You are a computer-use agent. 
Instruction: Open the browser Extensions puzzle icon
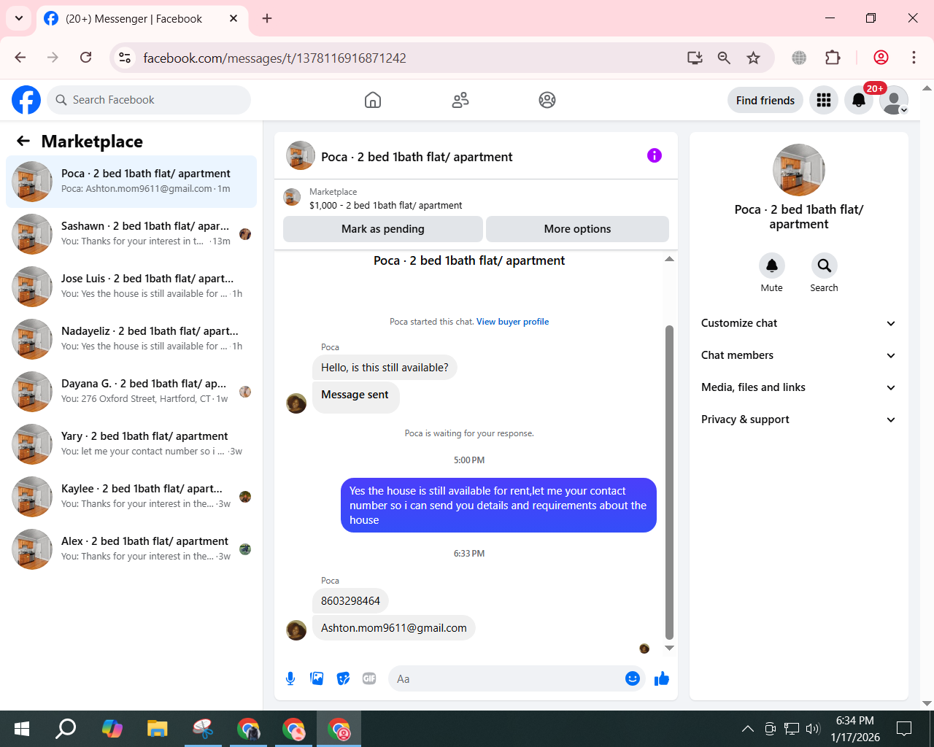(833, 58)
